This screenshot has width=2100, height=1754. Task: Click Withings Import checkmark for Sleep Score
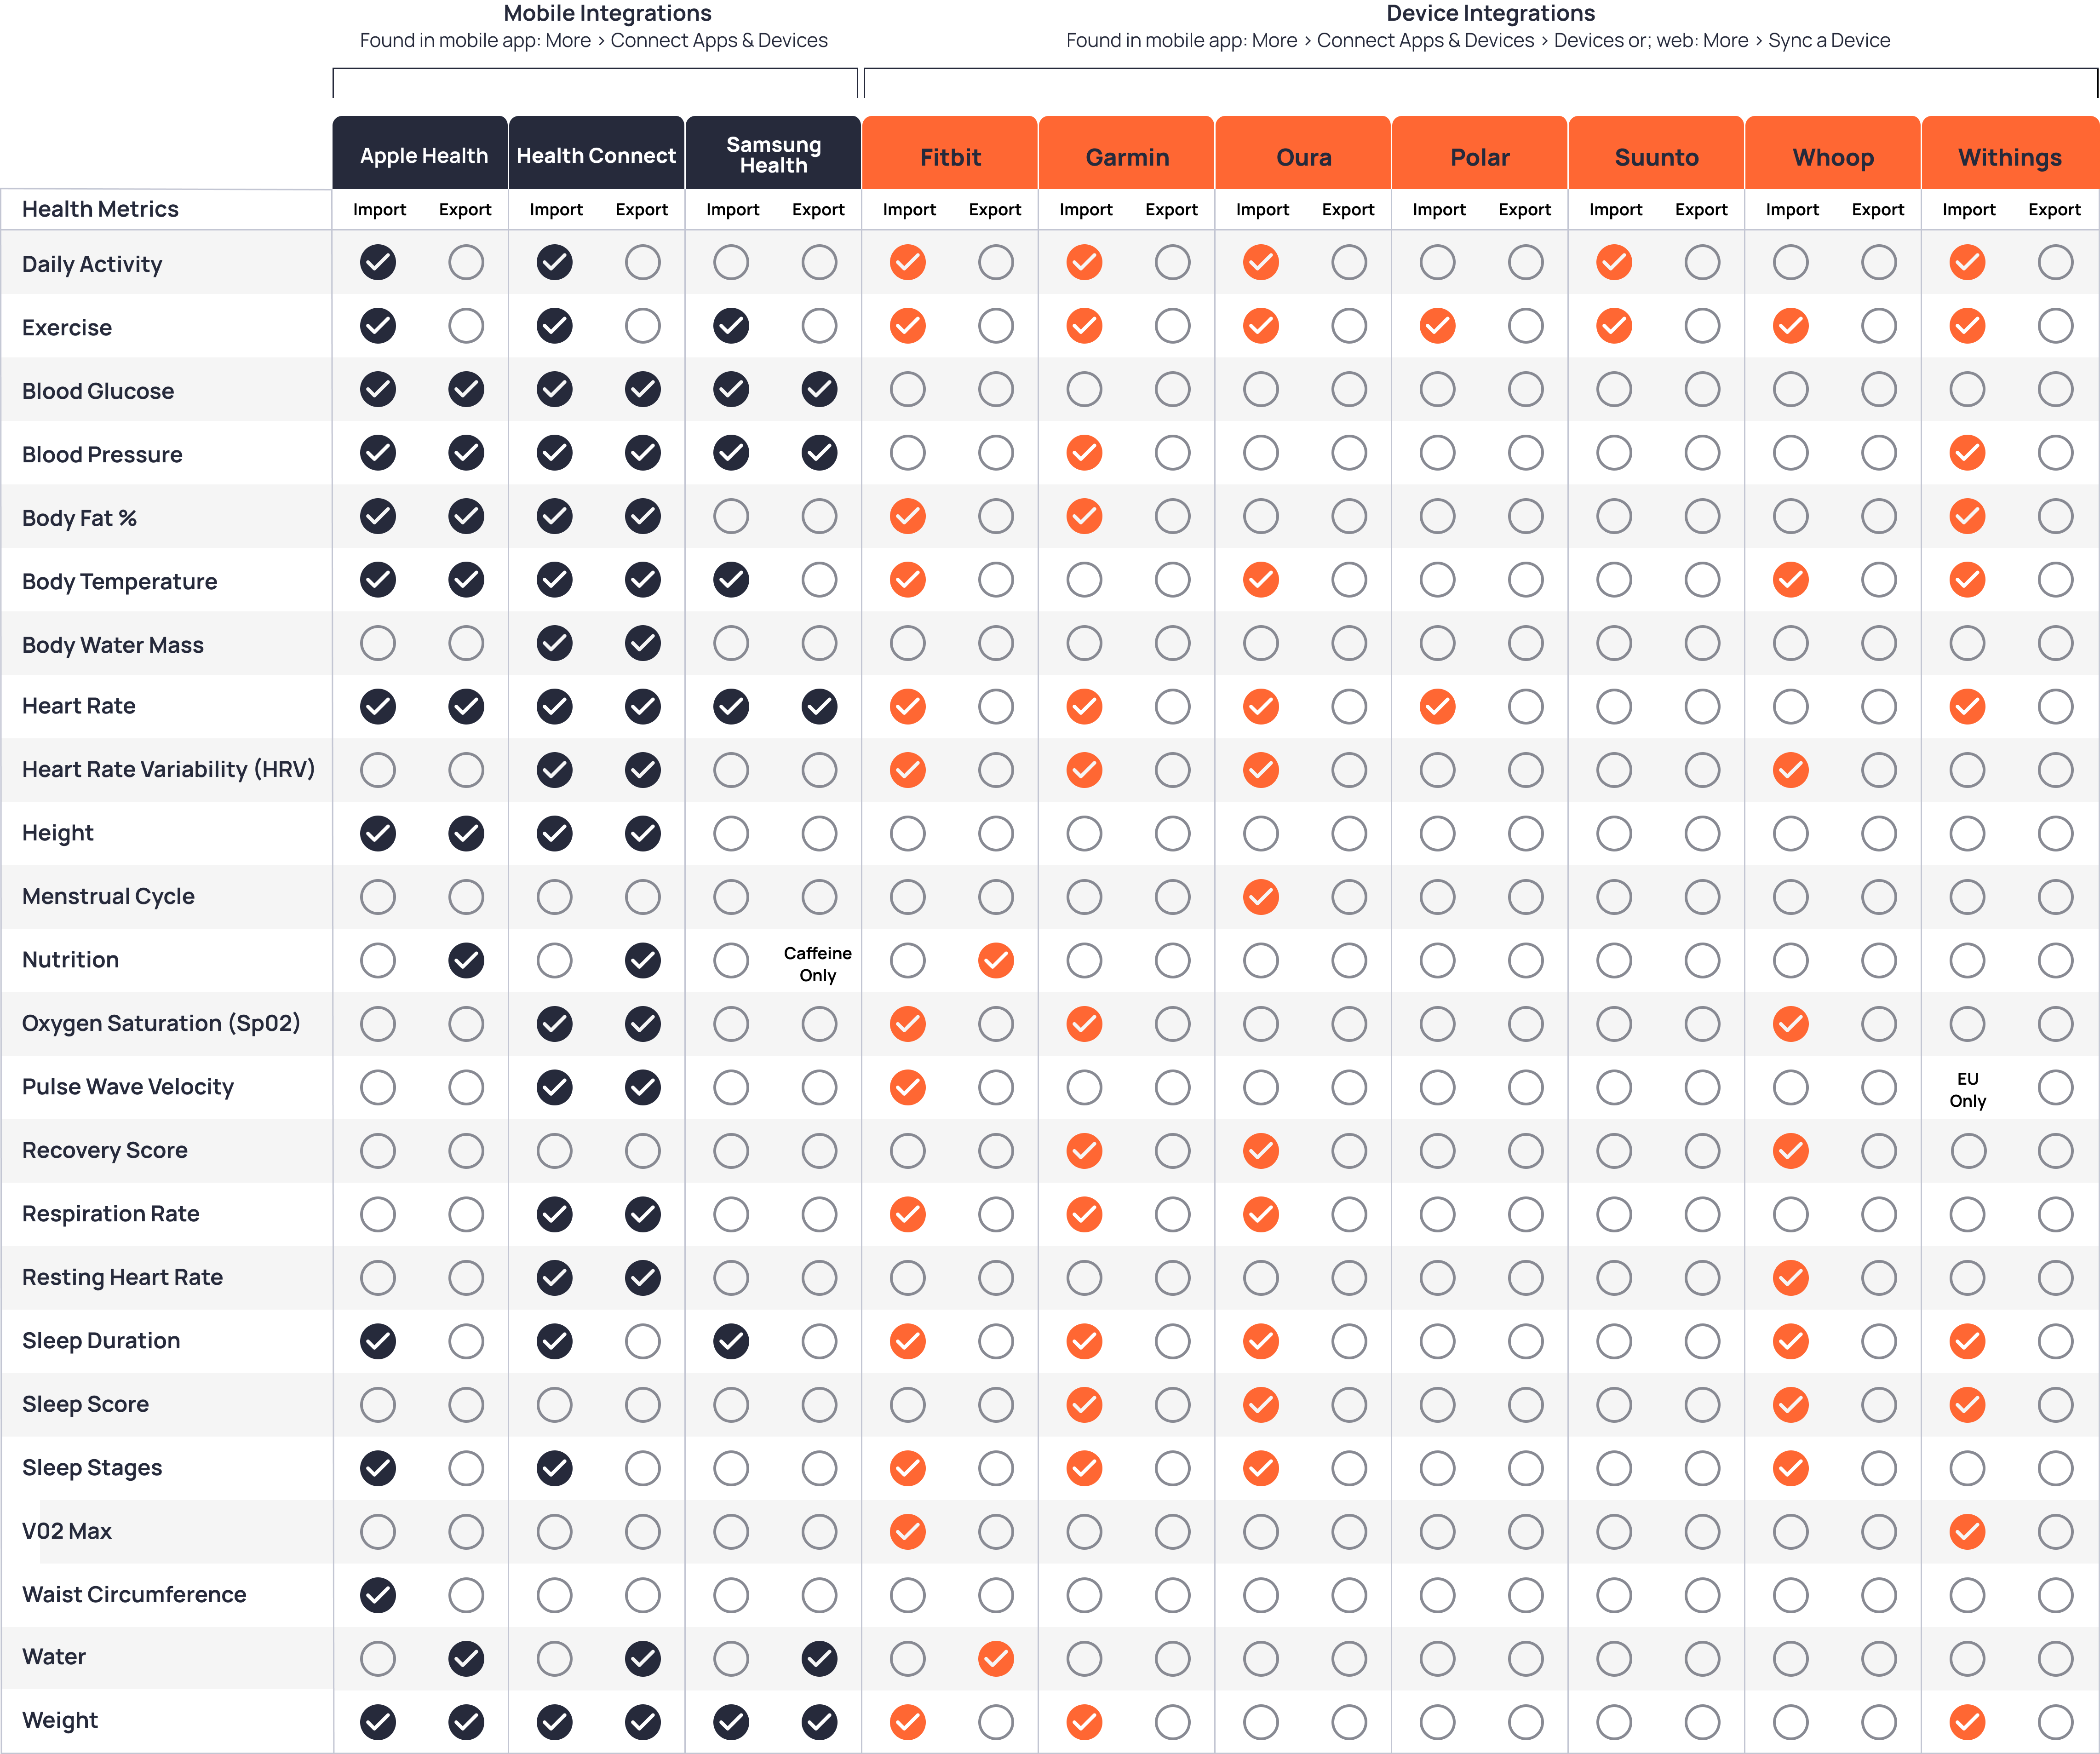1967,1405
